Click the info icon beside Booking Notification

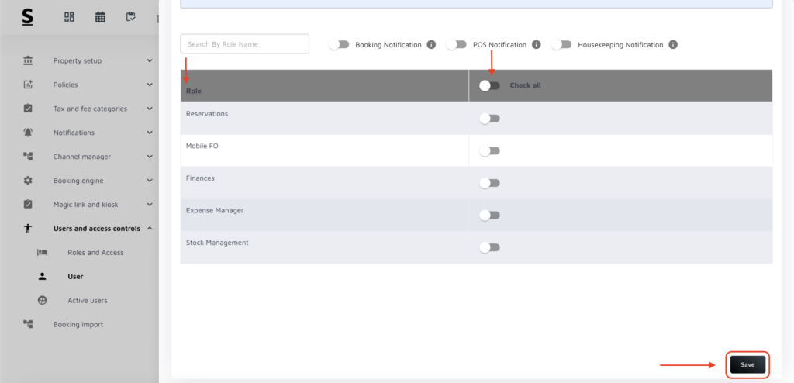pyautogui.click(x=431, y=45)
